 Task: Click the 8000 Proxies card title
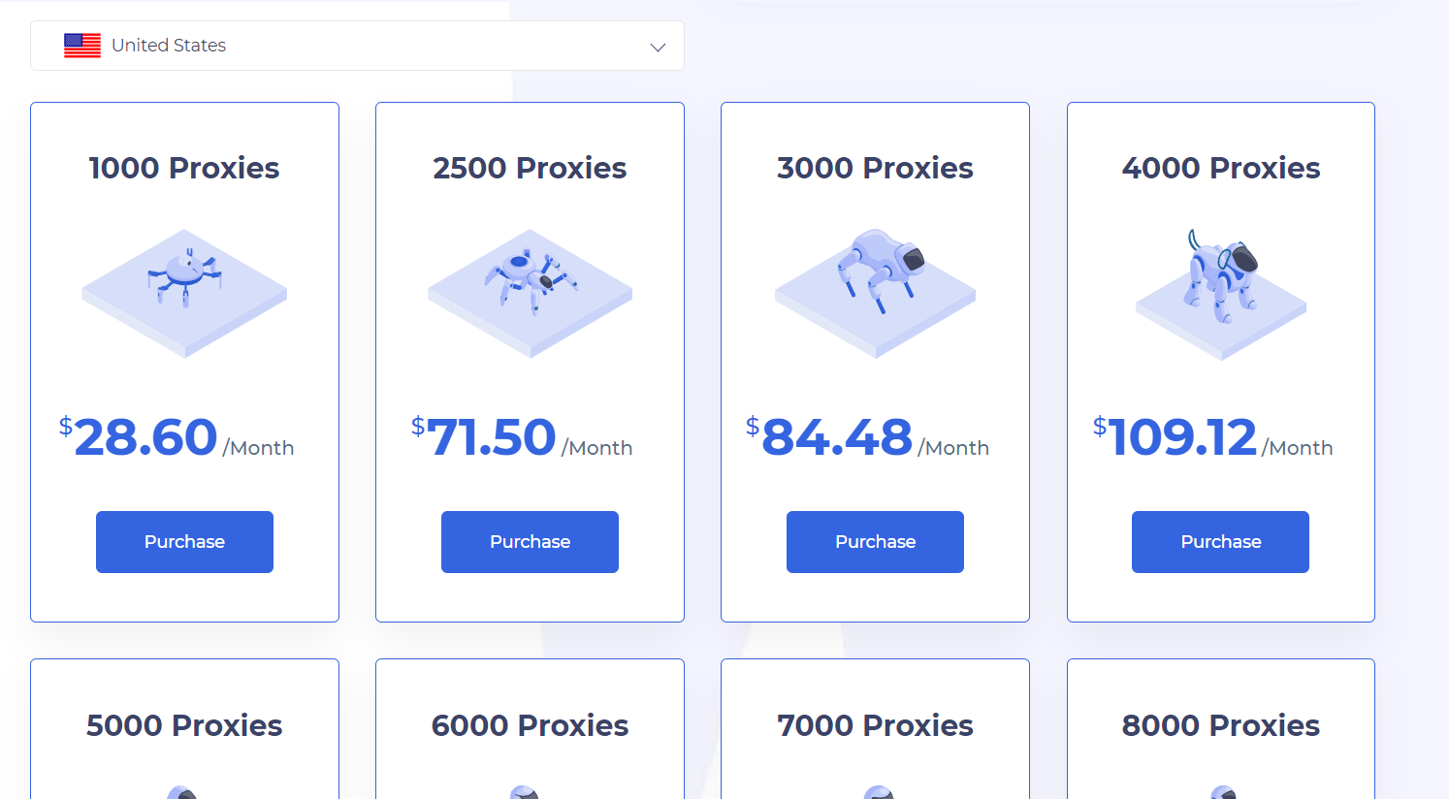click(1221, 725)
